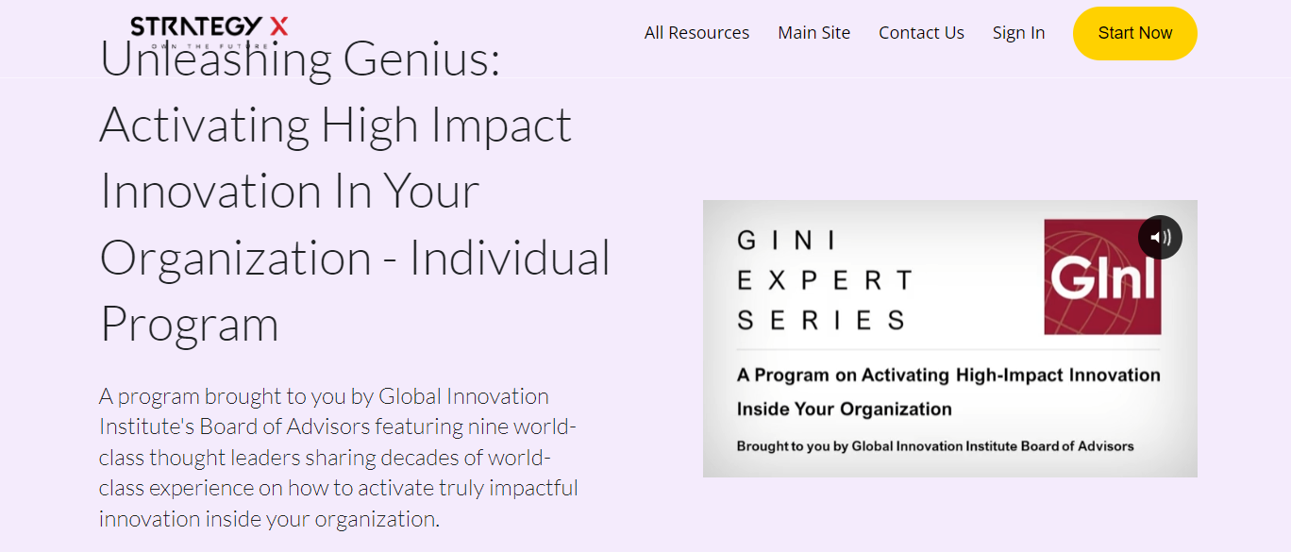1291x552 pixels.
Task: Unmute the video with the speaker icon
Action: coord(1160,237)
